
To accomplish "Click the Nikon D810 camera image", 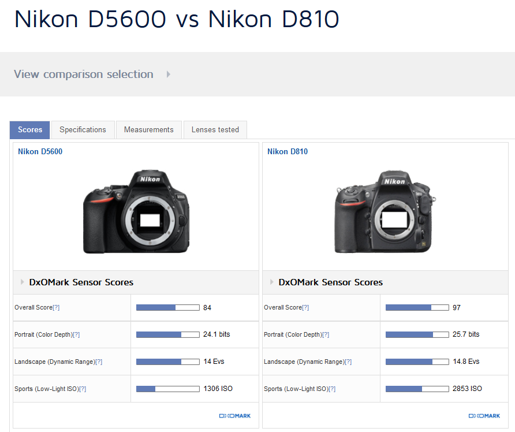I will pos(385,211).
